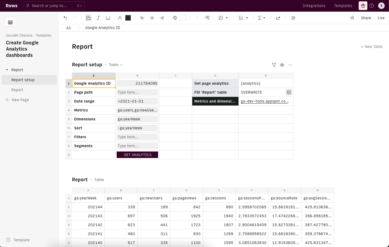Toggle table visibility eye icon

pos(282,65)
